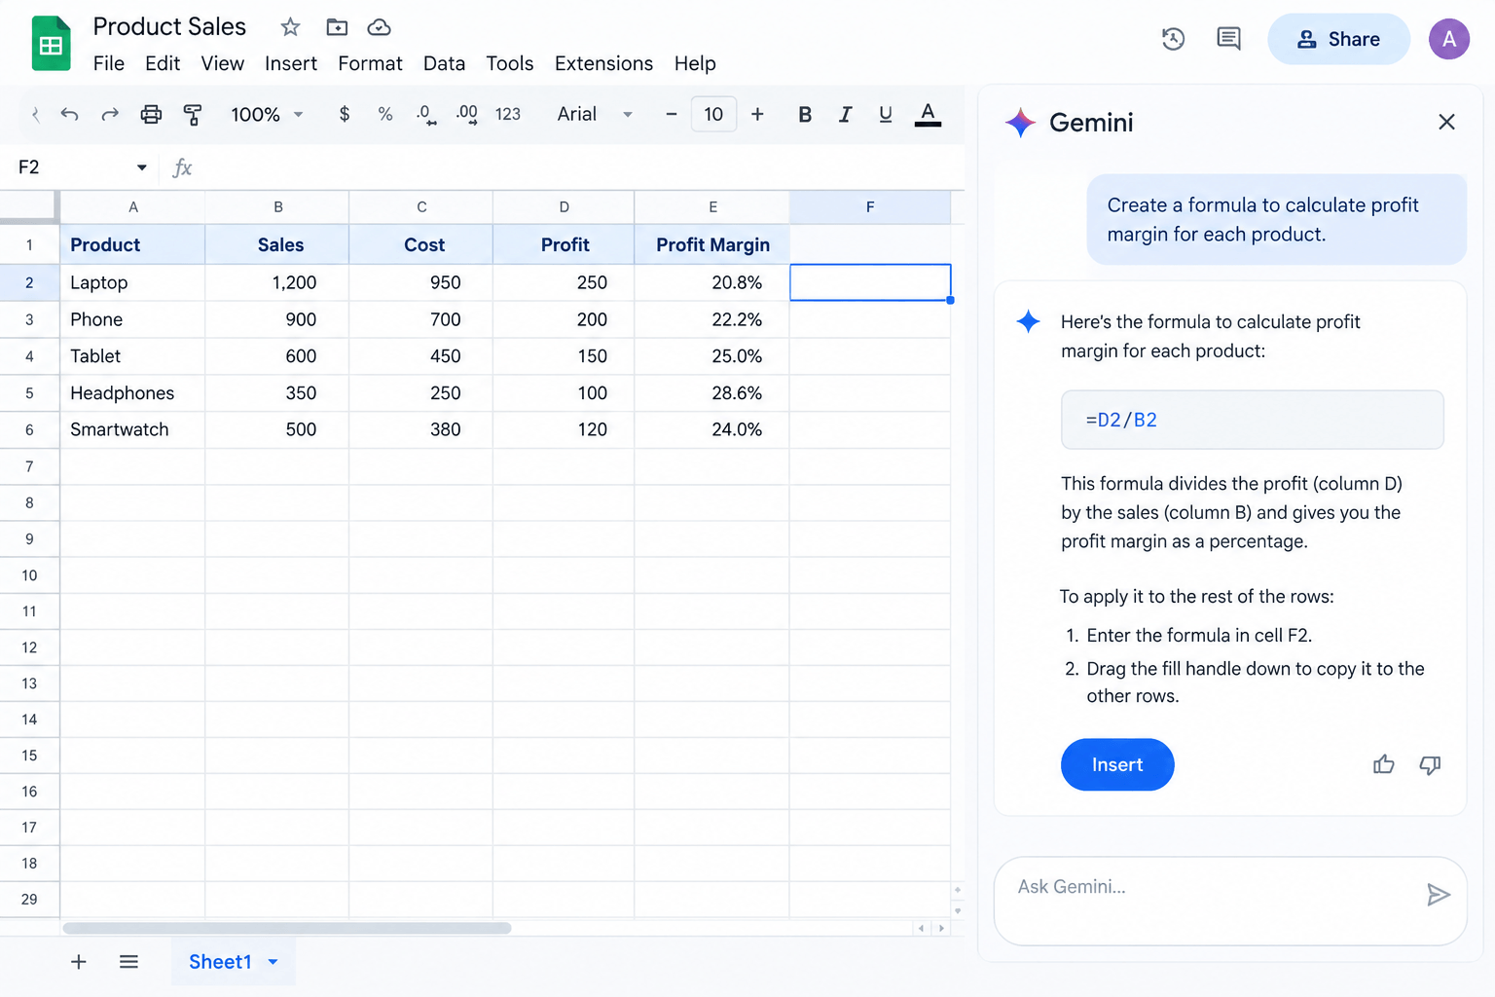
Task: Open version history clock icon
Action: coord(1173,39)
